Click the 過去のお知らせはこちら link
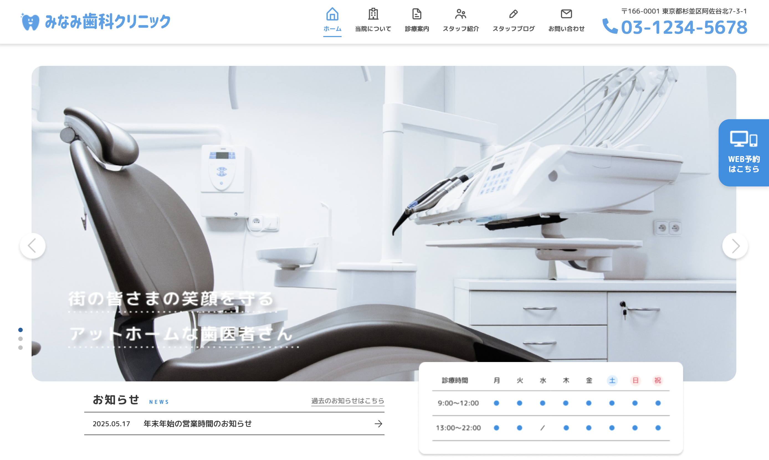 click(x=347, y=401)
